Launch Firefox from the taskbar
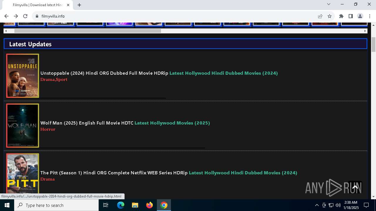Image resolution: width=376 pixels, height=211 pixels. click(150, 205)
